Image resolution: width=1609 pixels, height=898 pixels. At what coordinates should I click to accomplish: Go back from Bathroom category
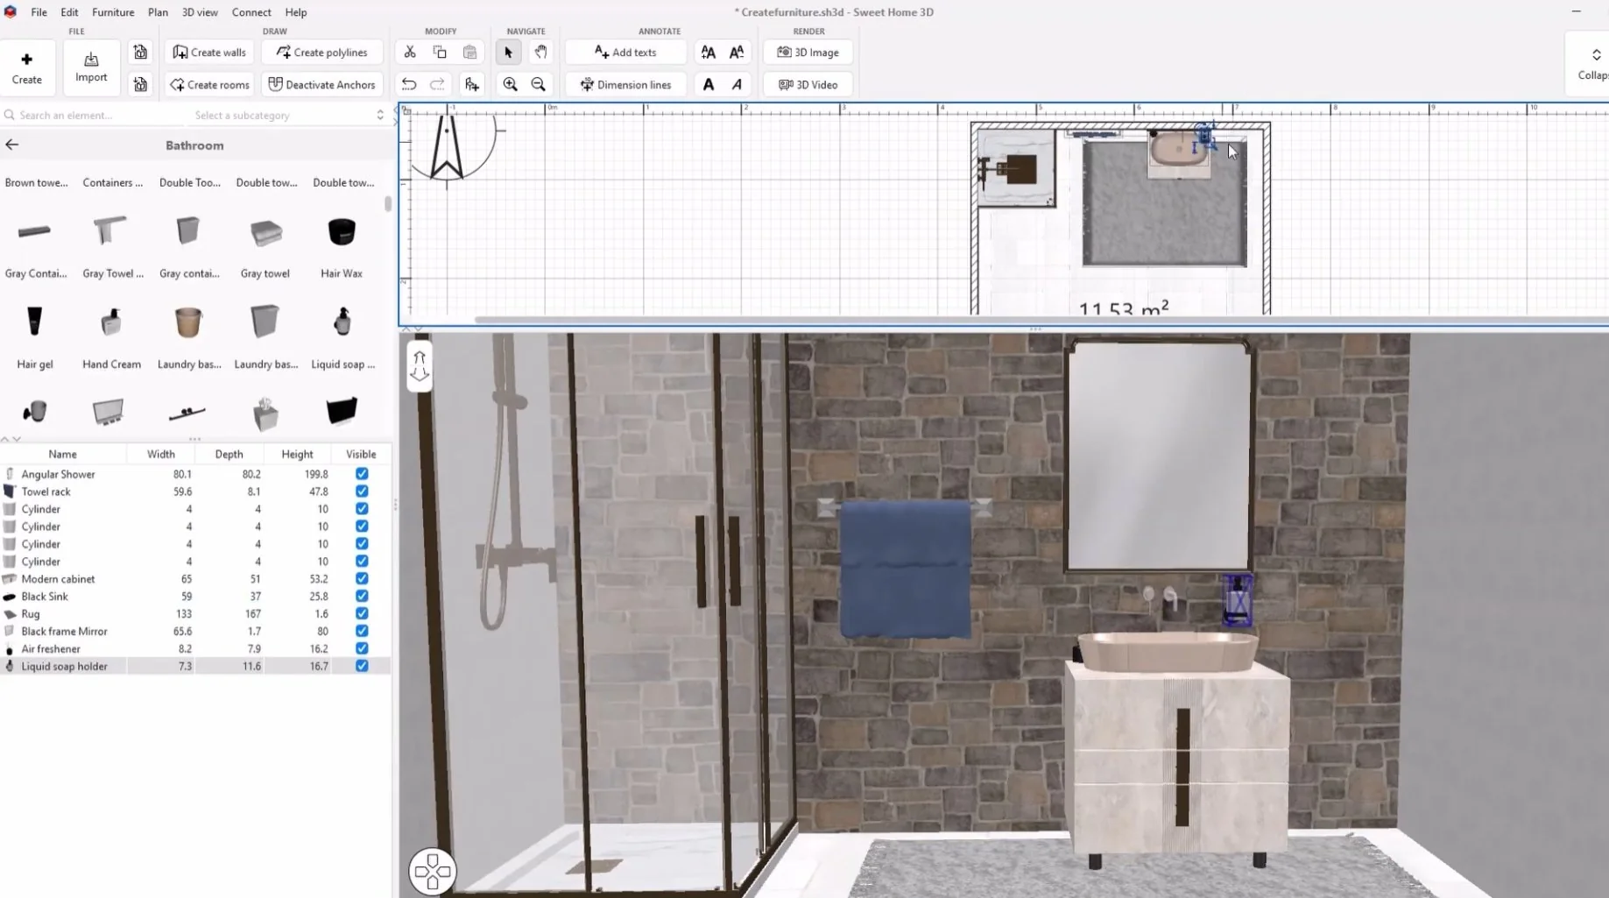coord(12,145)
